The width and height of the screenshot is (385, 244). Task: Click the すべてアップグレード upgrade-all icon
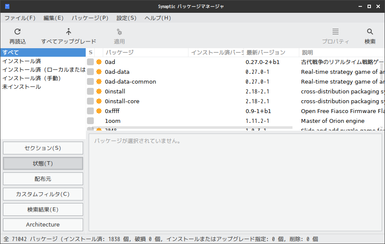click(x=69, y=32)
